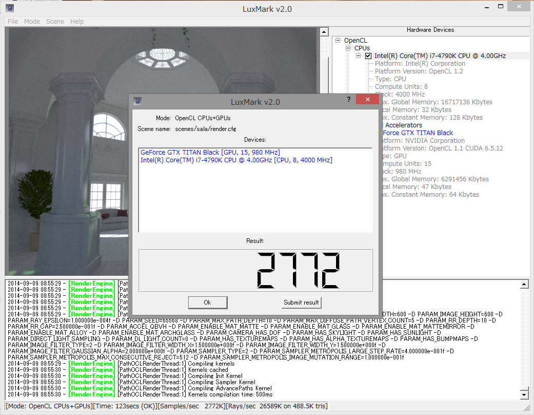Viewport: 534px width, 415px height.
Task: Select GeForce GTX TITAN Black in Devices list
Action: (210, 153)
